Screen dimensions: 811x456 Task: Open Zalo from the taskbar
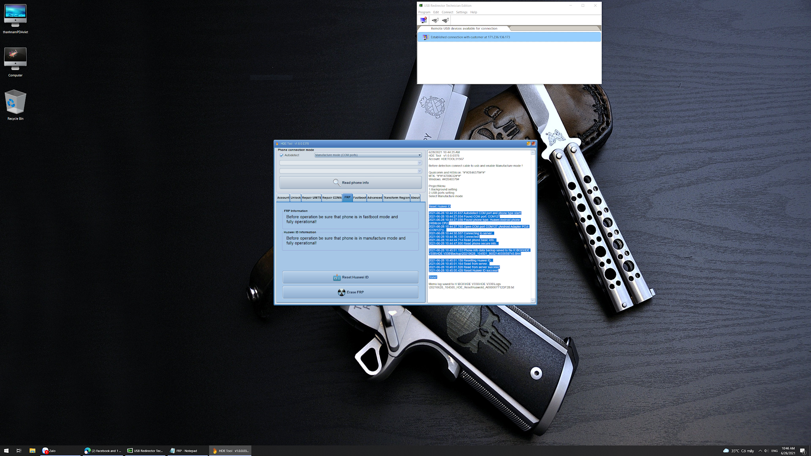(49, 450)
